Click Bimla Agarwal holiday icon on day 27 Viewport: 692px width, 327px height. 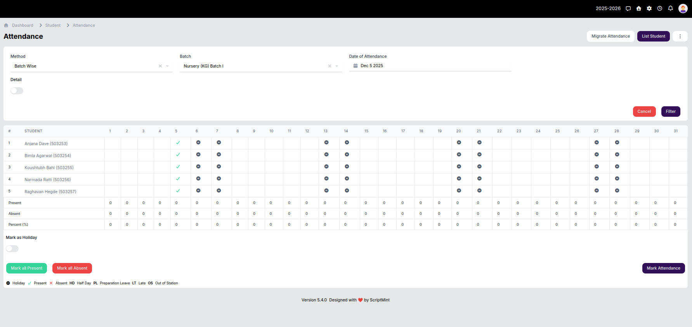tap(597, 154)
